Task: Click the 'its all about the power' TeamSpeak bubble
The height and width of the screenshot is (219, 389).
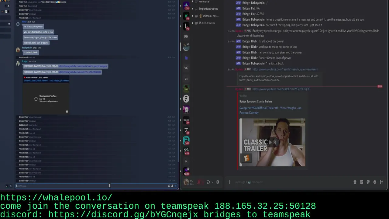Action: click(33, 27)
